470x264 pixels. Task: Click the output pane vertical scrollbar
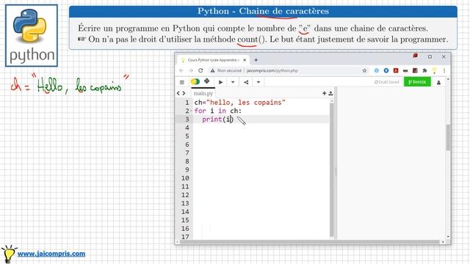[x=448, y=138]
